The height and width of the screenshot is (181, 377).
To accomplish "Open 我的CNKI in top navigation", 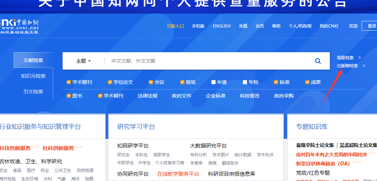I will [329, 26].
